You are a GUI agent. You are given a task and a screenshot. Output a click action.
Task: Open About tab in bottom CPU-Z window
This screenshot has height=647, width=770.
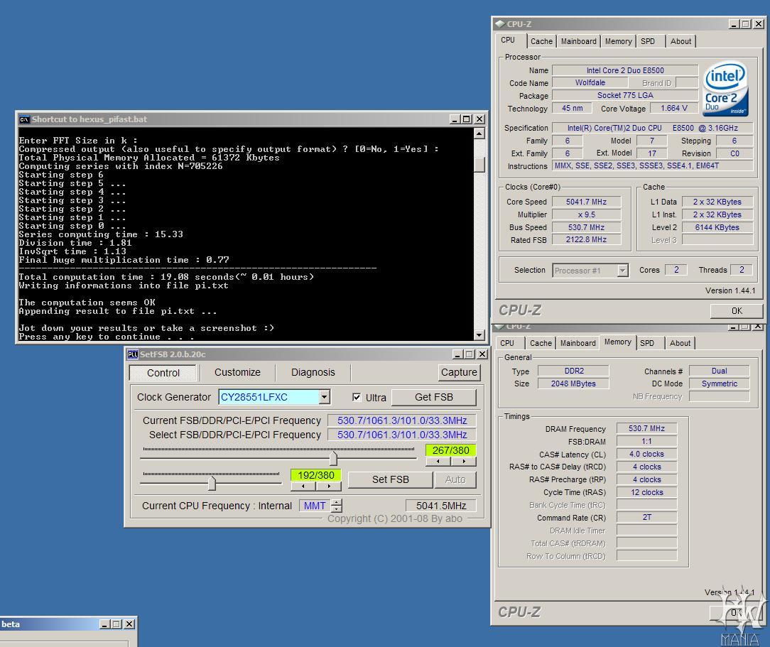(x=680, y=343)
